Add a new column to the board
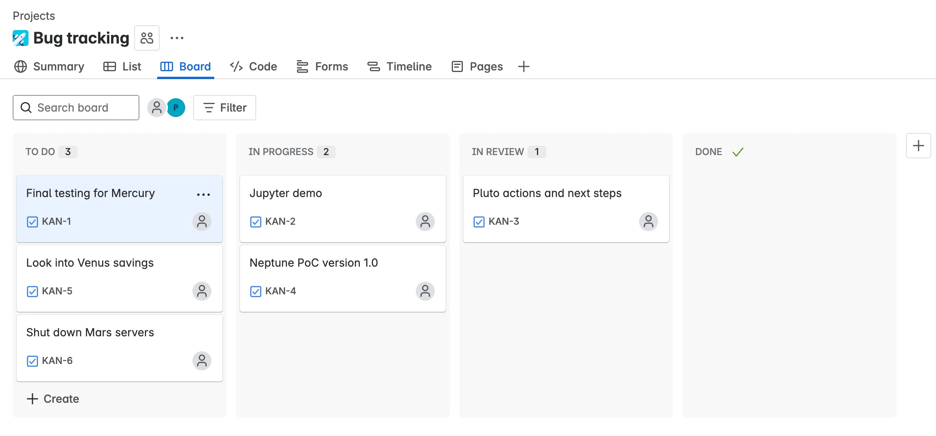The width and height of the screenshot is (936, 436). pyautogui.click(x=918, y=146)
